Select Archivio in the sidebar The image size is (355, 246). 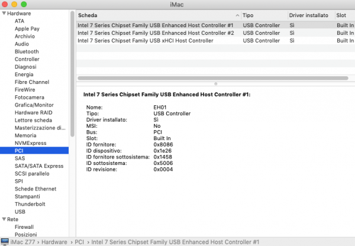point(25,36)
